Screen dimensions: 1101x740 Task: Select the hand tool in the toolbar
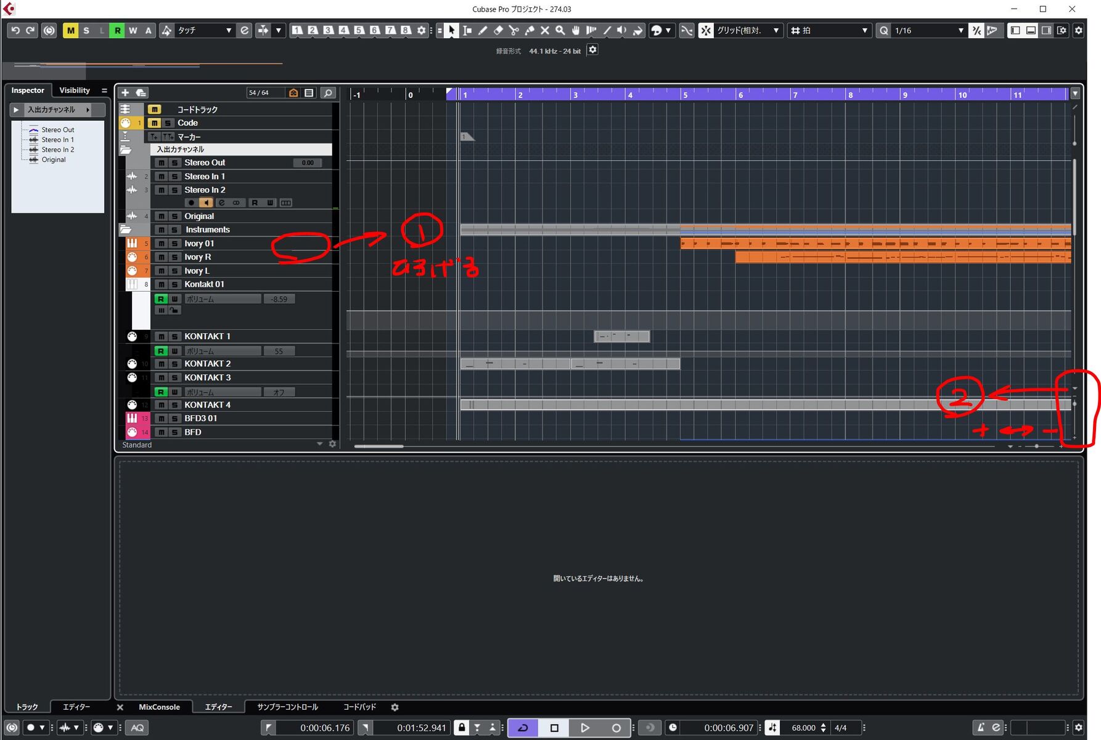click(x=576, y=30)
